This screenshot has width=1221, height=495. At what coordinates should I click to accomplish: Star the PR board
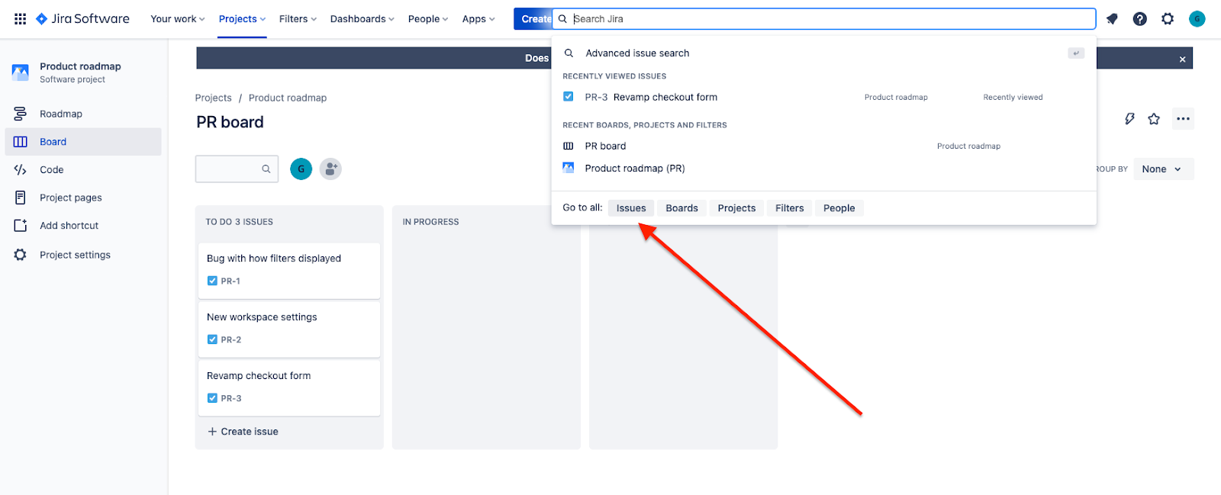[1154, 119]
